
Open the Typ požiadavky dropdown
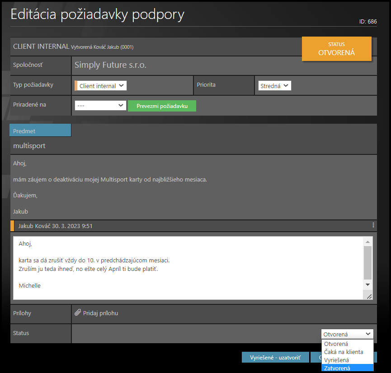click(101, 86)
